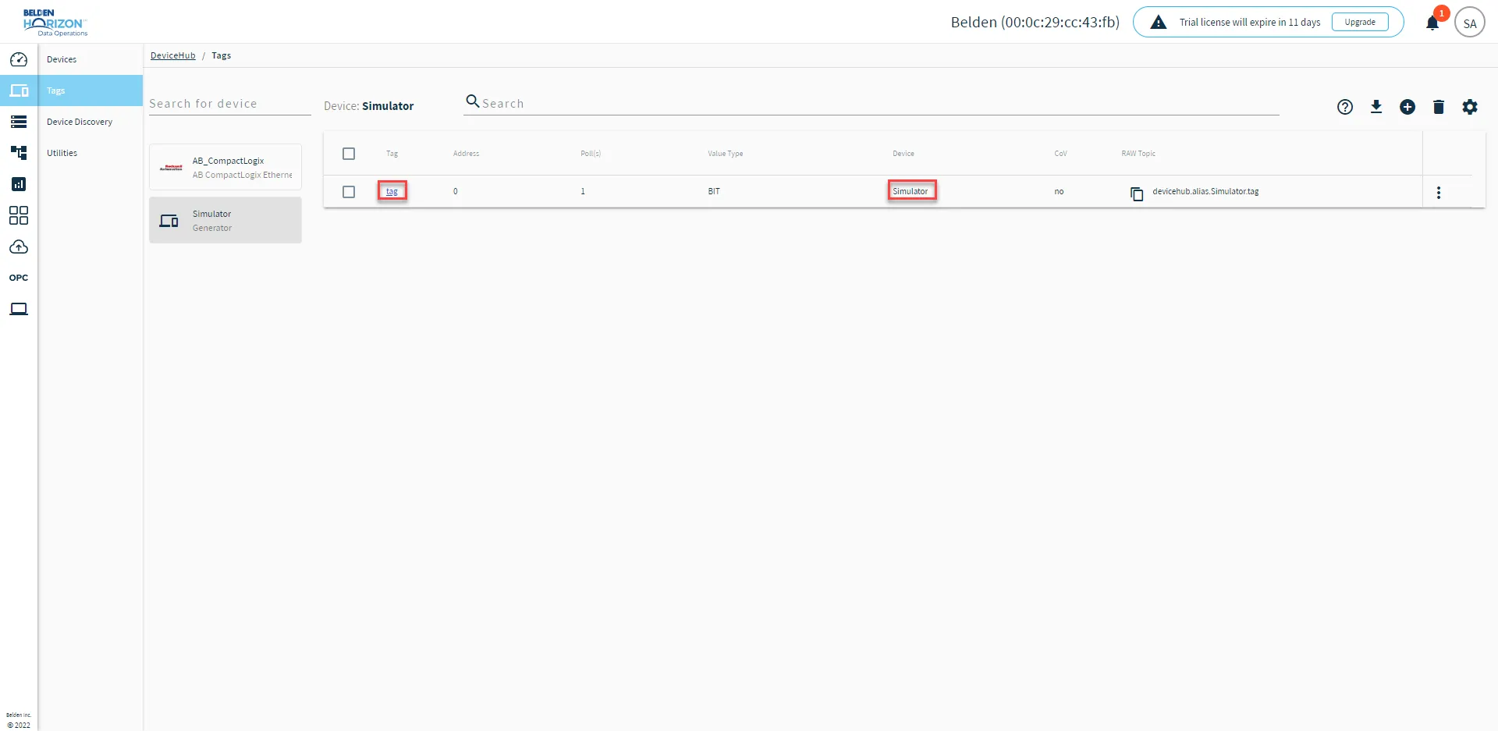Click the search magnifier icon
The width and height of the screenshot is (1498, 731).
(x=473, y=101)
